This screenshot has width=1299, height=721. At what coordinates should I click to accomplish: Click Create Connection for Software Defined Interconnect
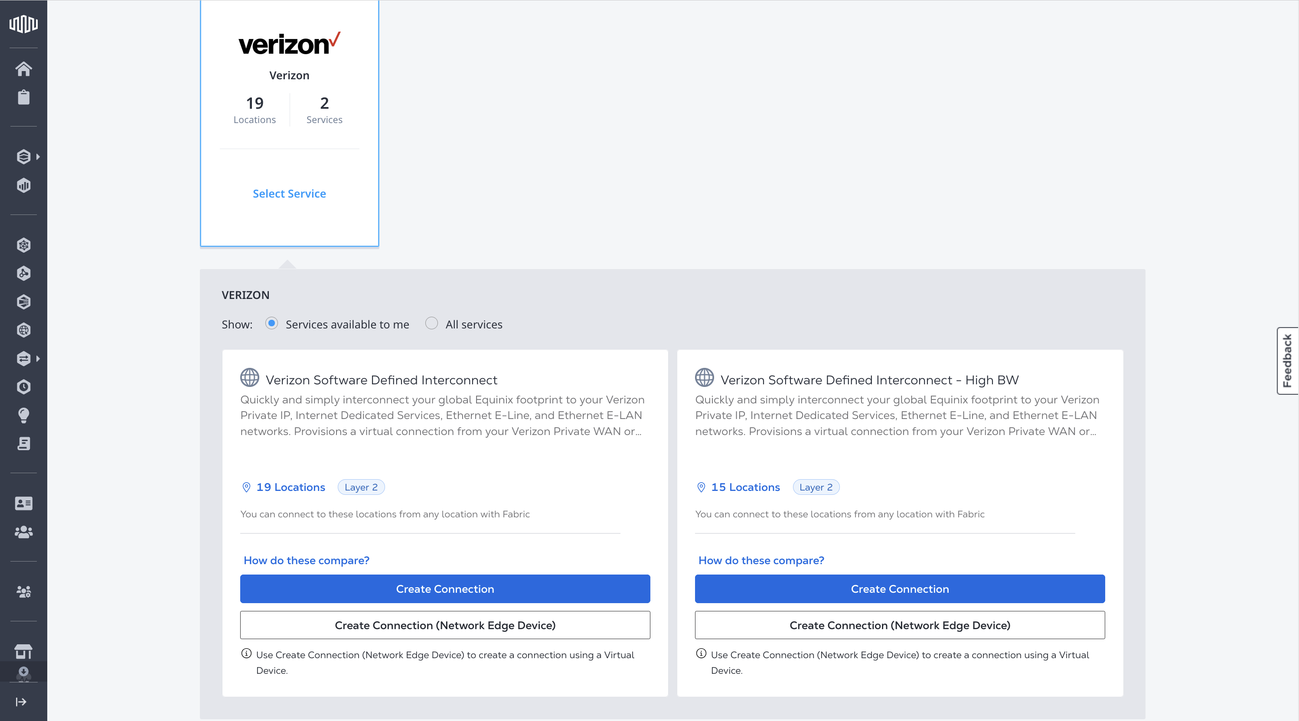tap(445, 589)
